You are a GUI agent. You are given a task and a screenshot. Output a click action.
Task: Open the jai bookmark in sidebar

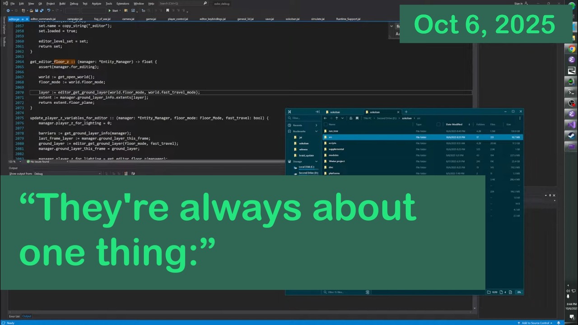[300, 137]
